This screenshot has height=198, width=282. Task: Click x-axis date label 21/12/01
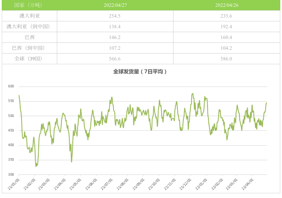coord(185,184)
